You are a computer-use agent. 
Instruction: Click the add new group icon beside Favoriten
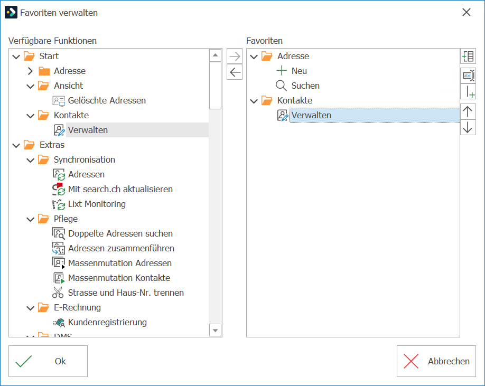pos(468,57)
